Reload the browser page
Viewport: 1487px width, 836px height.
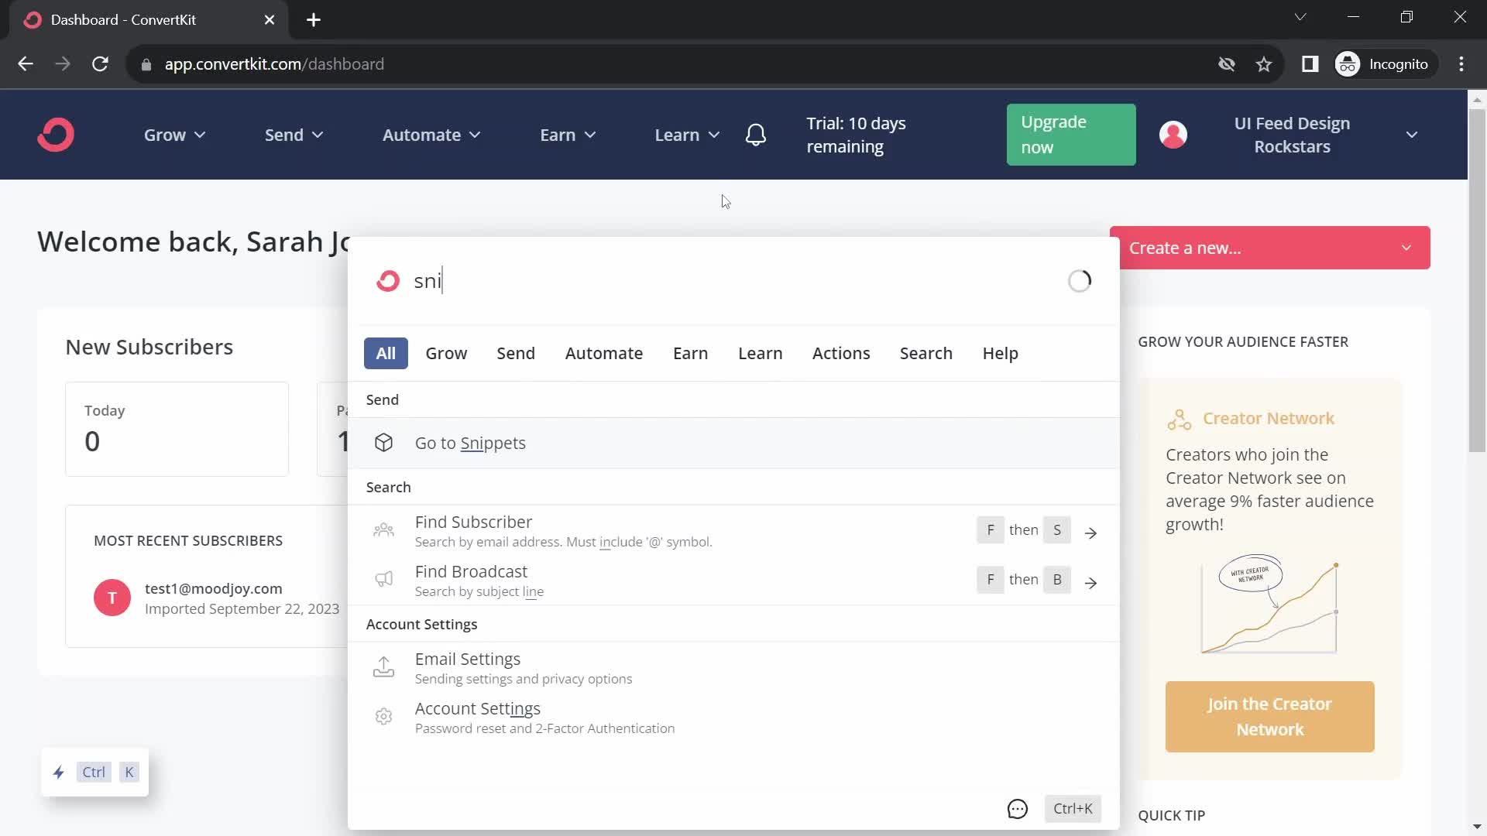[x=100, y=64]
